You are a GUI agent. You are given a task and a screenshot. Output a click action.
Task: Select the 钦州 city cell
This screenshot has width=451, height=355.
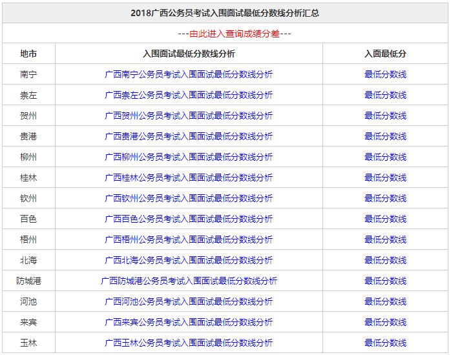click(x=29, y=198)
